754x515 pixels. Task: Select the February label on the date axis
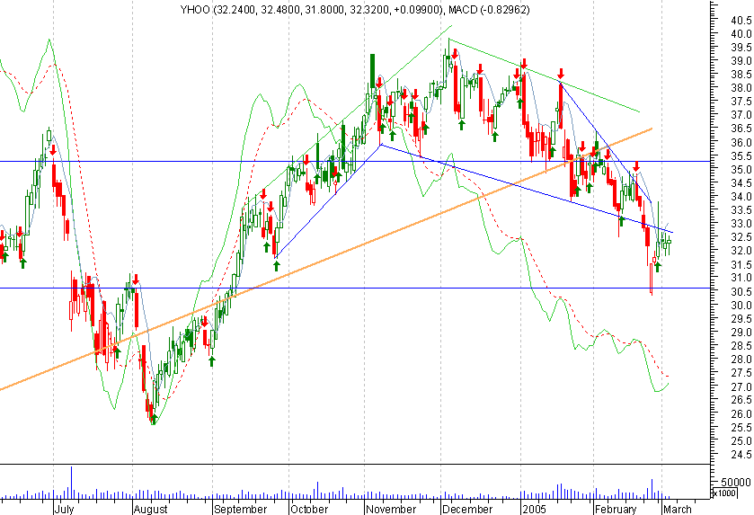616,509
